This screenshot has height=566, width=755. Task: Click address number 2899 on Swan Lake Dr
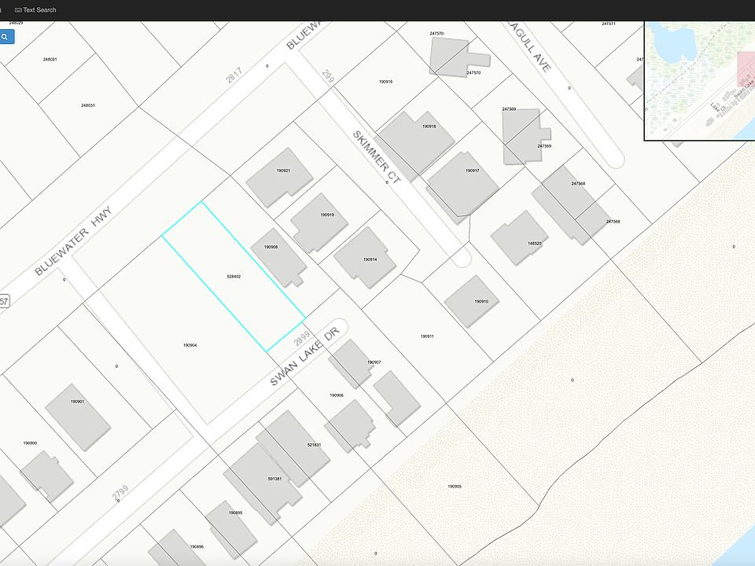click(302, 338)
